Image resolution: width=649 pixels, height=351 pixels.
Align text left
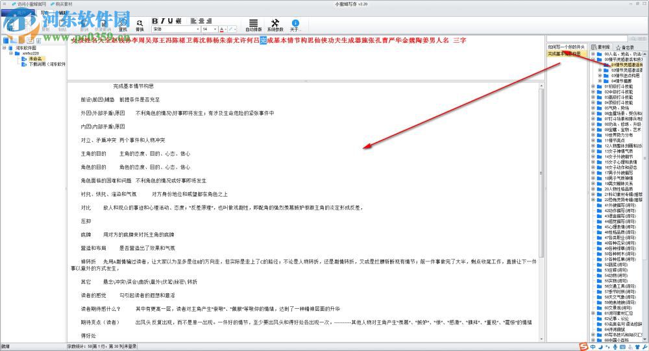coord(193,21)
